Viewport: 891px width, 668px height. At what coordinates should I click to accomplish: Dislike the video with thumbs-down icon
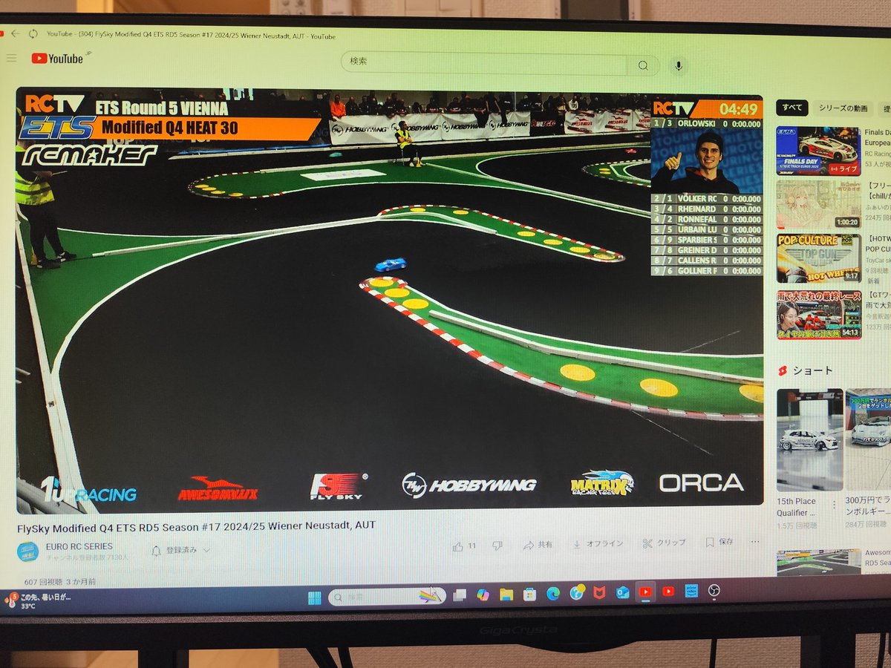pos(497,545)
